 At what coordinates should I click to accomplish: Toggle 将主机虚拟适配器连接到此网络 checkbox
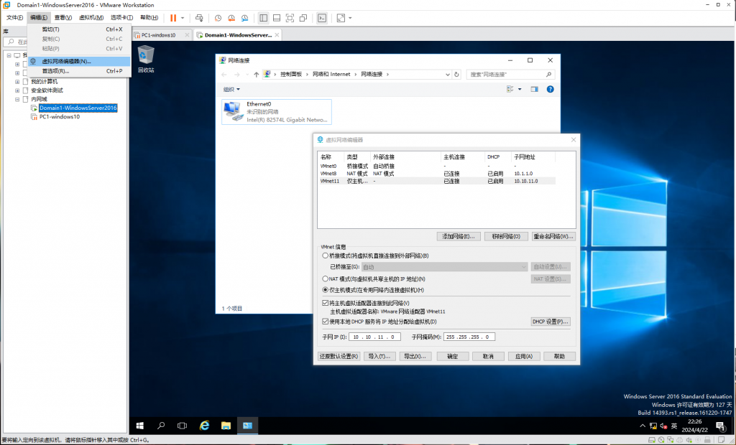coord(325,303)
